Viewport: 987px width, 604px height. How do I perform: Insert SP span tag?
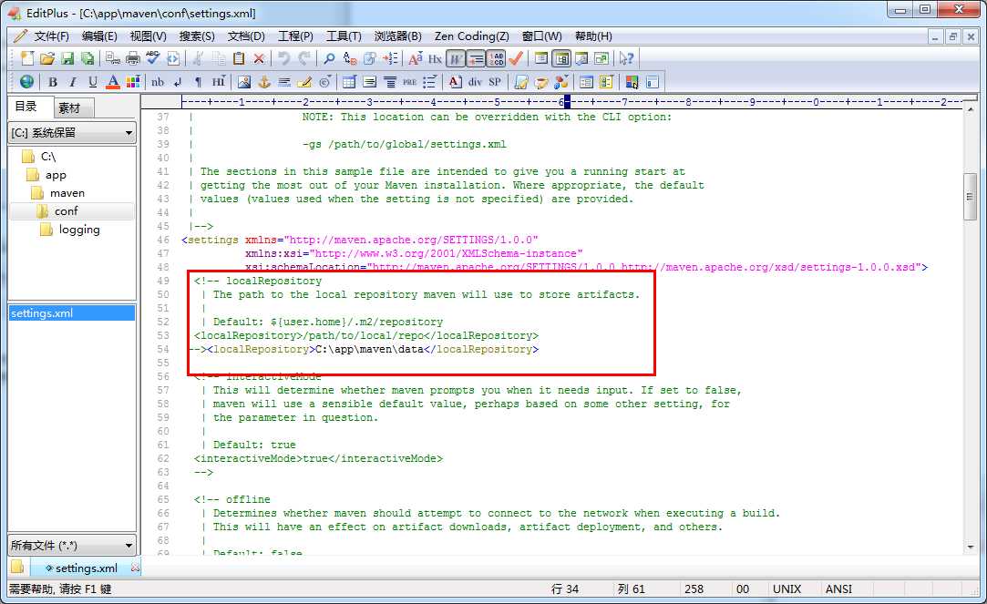495,82
